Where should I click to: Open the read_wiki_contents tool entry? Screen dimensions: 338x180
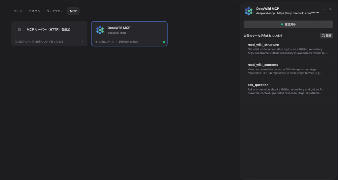(x=288, y=69)
